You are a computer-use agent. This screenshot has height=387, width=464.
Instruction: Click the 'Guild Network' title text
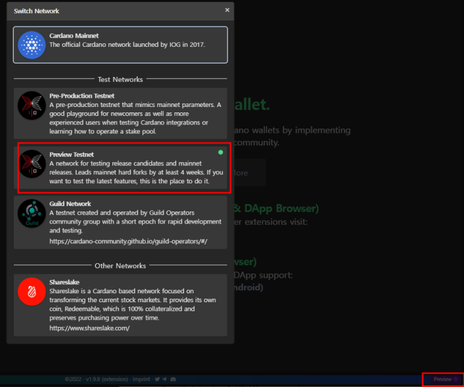[x=70, y=204]
